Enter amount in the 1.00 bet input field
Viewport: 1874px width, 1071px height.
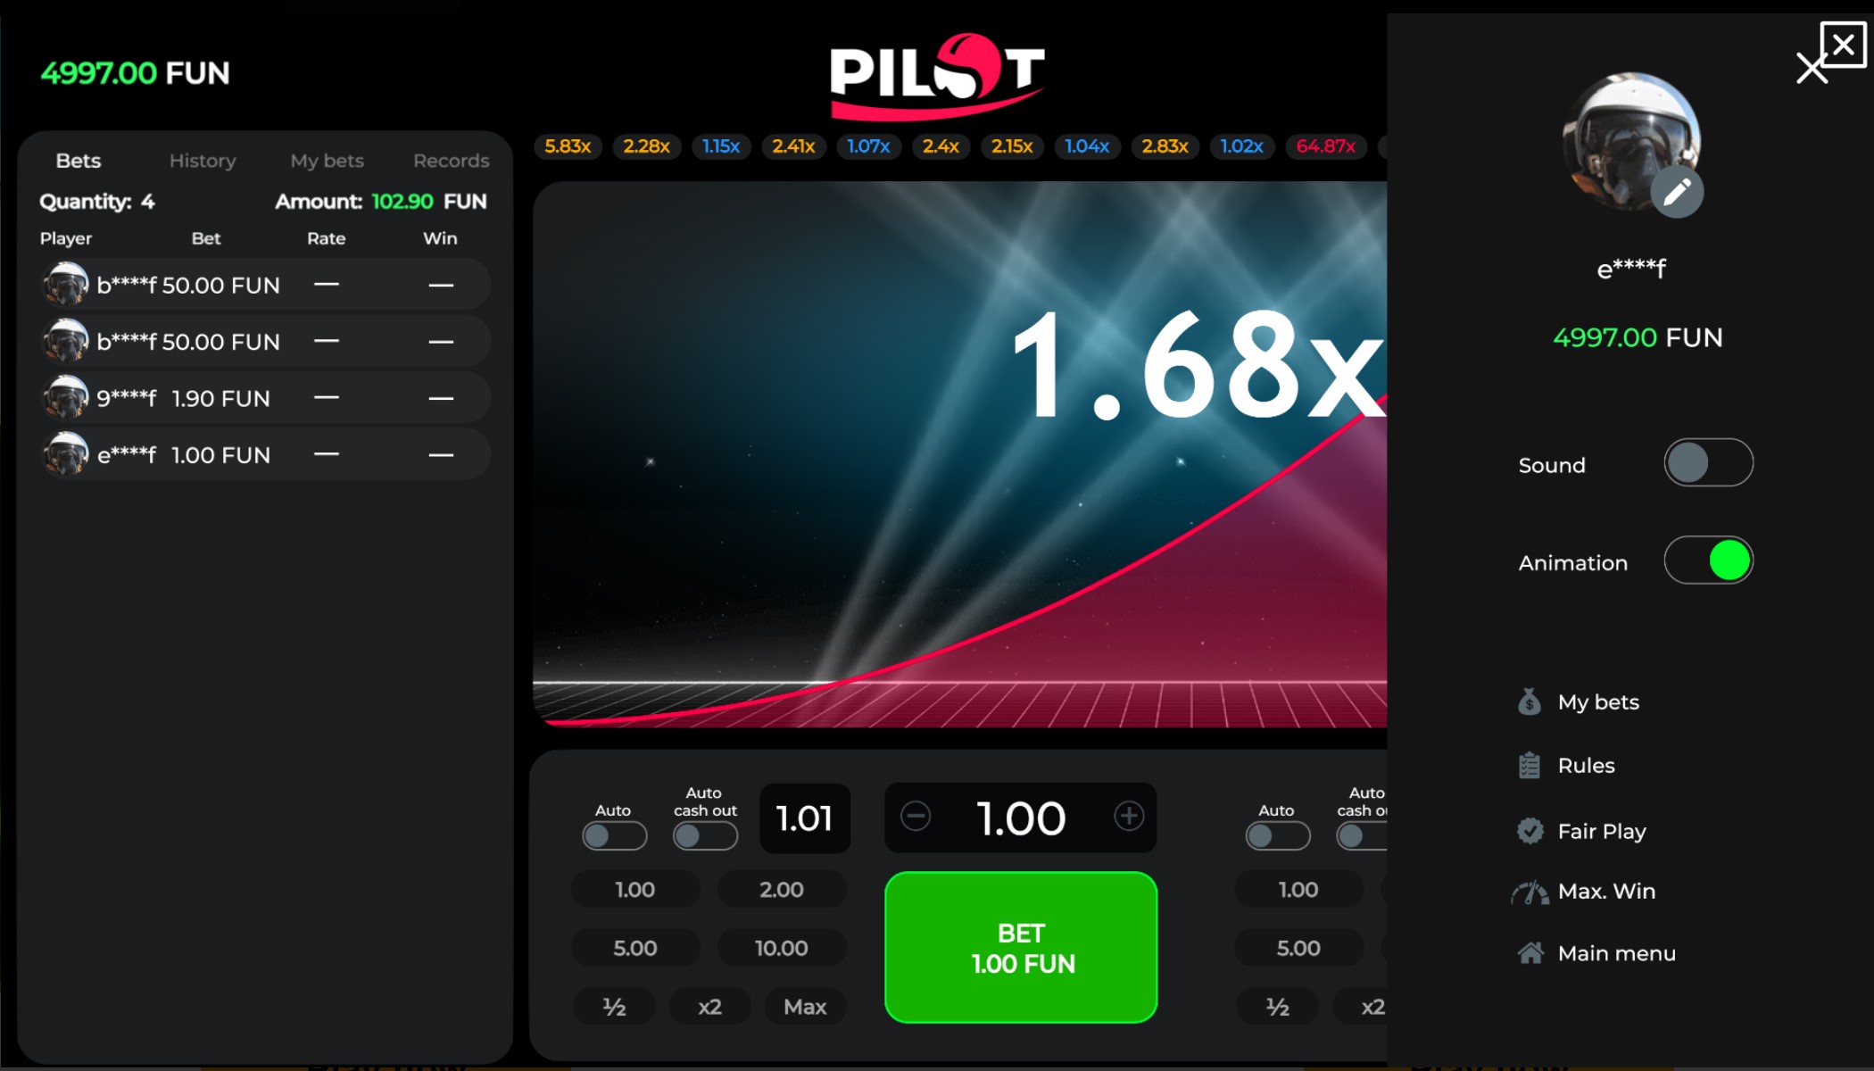pyautogui.click(x=1019, y=816)
